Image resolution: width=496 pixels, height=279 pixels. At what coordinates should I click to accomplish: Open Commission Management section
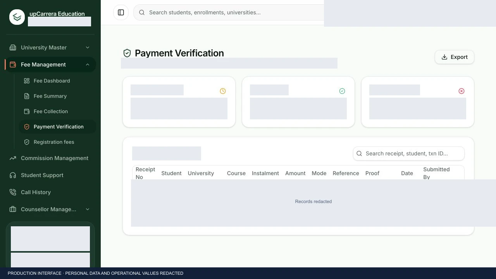(50, 158)
